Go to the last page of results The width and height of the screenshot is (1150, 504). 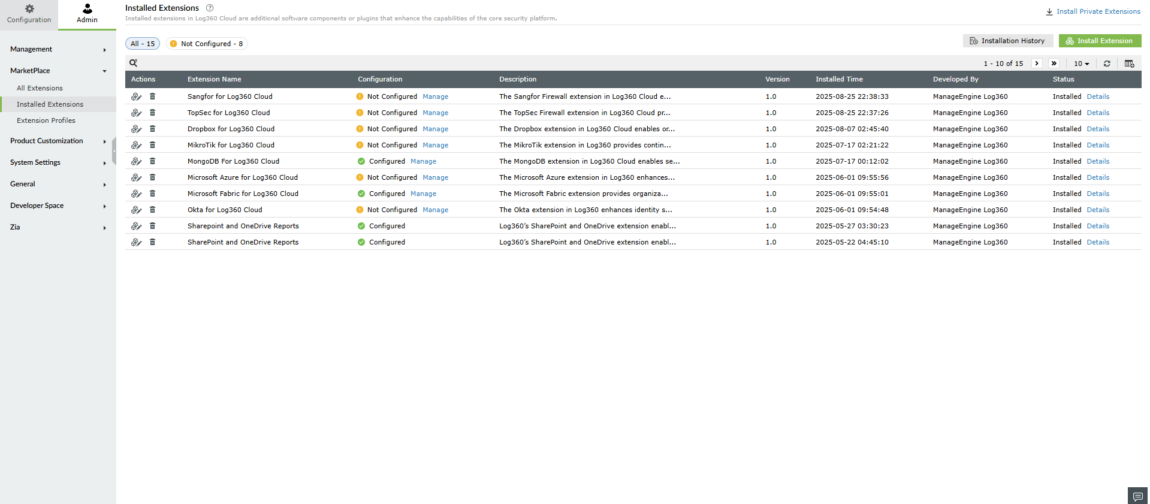[x=1054, y=64]
